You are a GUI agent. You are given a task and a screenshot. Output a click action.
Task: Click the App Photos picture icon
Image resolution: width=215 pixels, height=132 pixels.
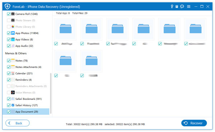pos(13,33)
